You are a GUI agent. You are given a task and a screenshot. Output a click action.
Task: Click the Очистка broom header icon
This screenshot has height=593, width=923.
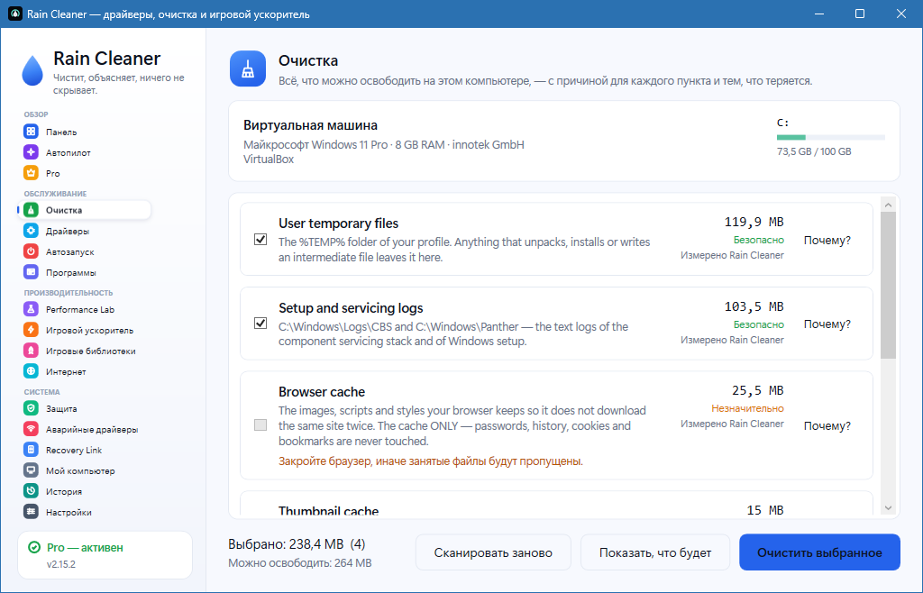(x=248, y=68)
